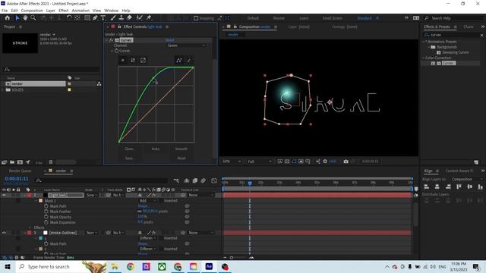Select the Eraser tool
The height and width of the screenshot is (273, 486).
pos(129,18)
